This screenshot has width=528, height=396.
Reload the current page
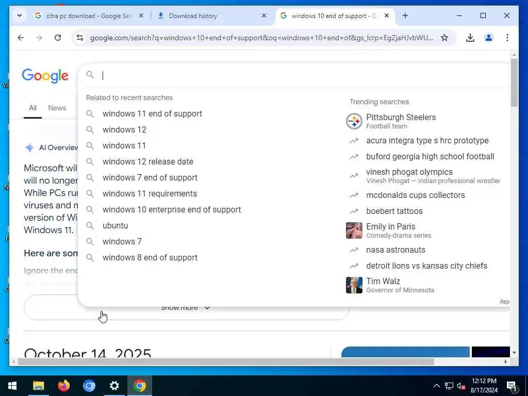[58, 38]
